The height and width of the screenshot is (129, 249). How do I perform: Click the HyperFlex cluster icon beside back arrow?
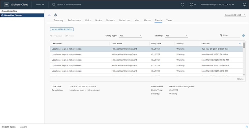coord(55,15)
